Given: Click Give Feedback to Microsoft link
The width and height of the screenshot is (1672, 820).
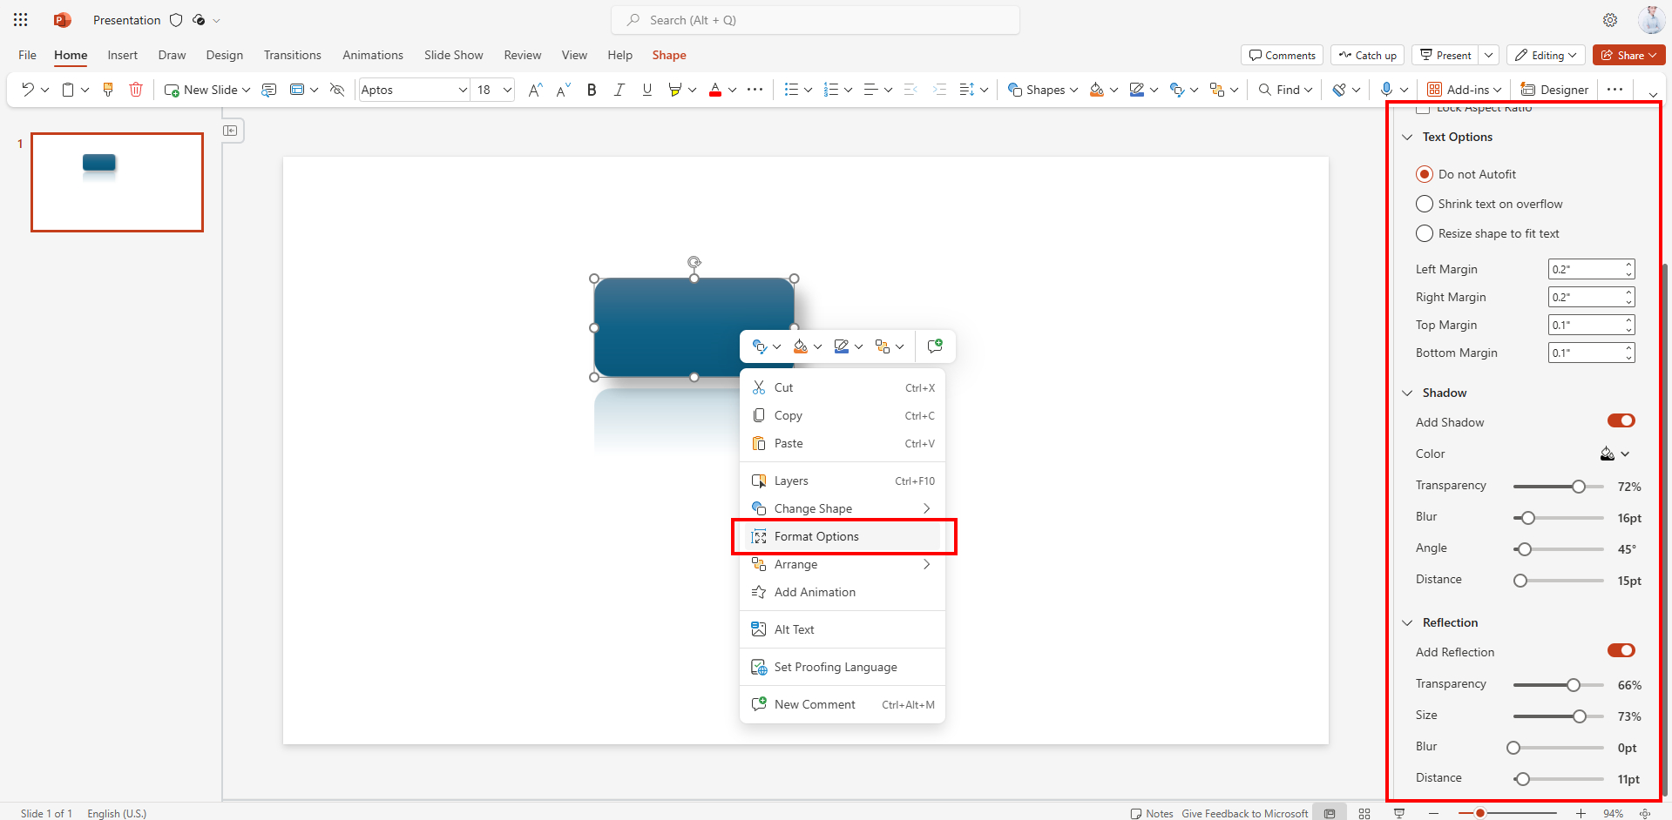Looking at the screenshot, I should [1244, 813].
